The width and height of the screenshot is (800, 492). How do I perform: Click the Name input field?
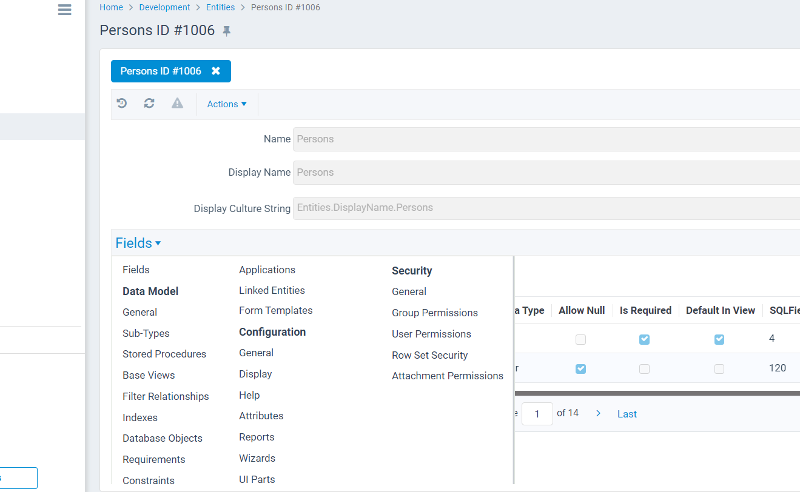point(546,139)
